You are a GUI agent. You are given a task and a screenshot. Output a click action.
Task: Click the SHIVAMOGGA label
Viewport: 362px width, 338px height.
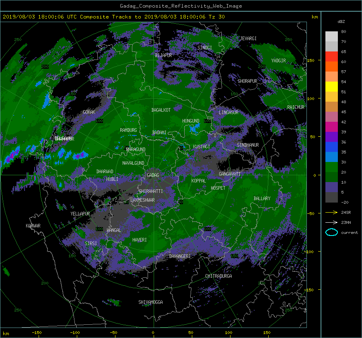point(150,302)
